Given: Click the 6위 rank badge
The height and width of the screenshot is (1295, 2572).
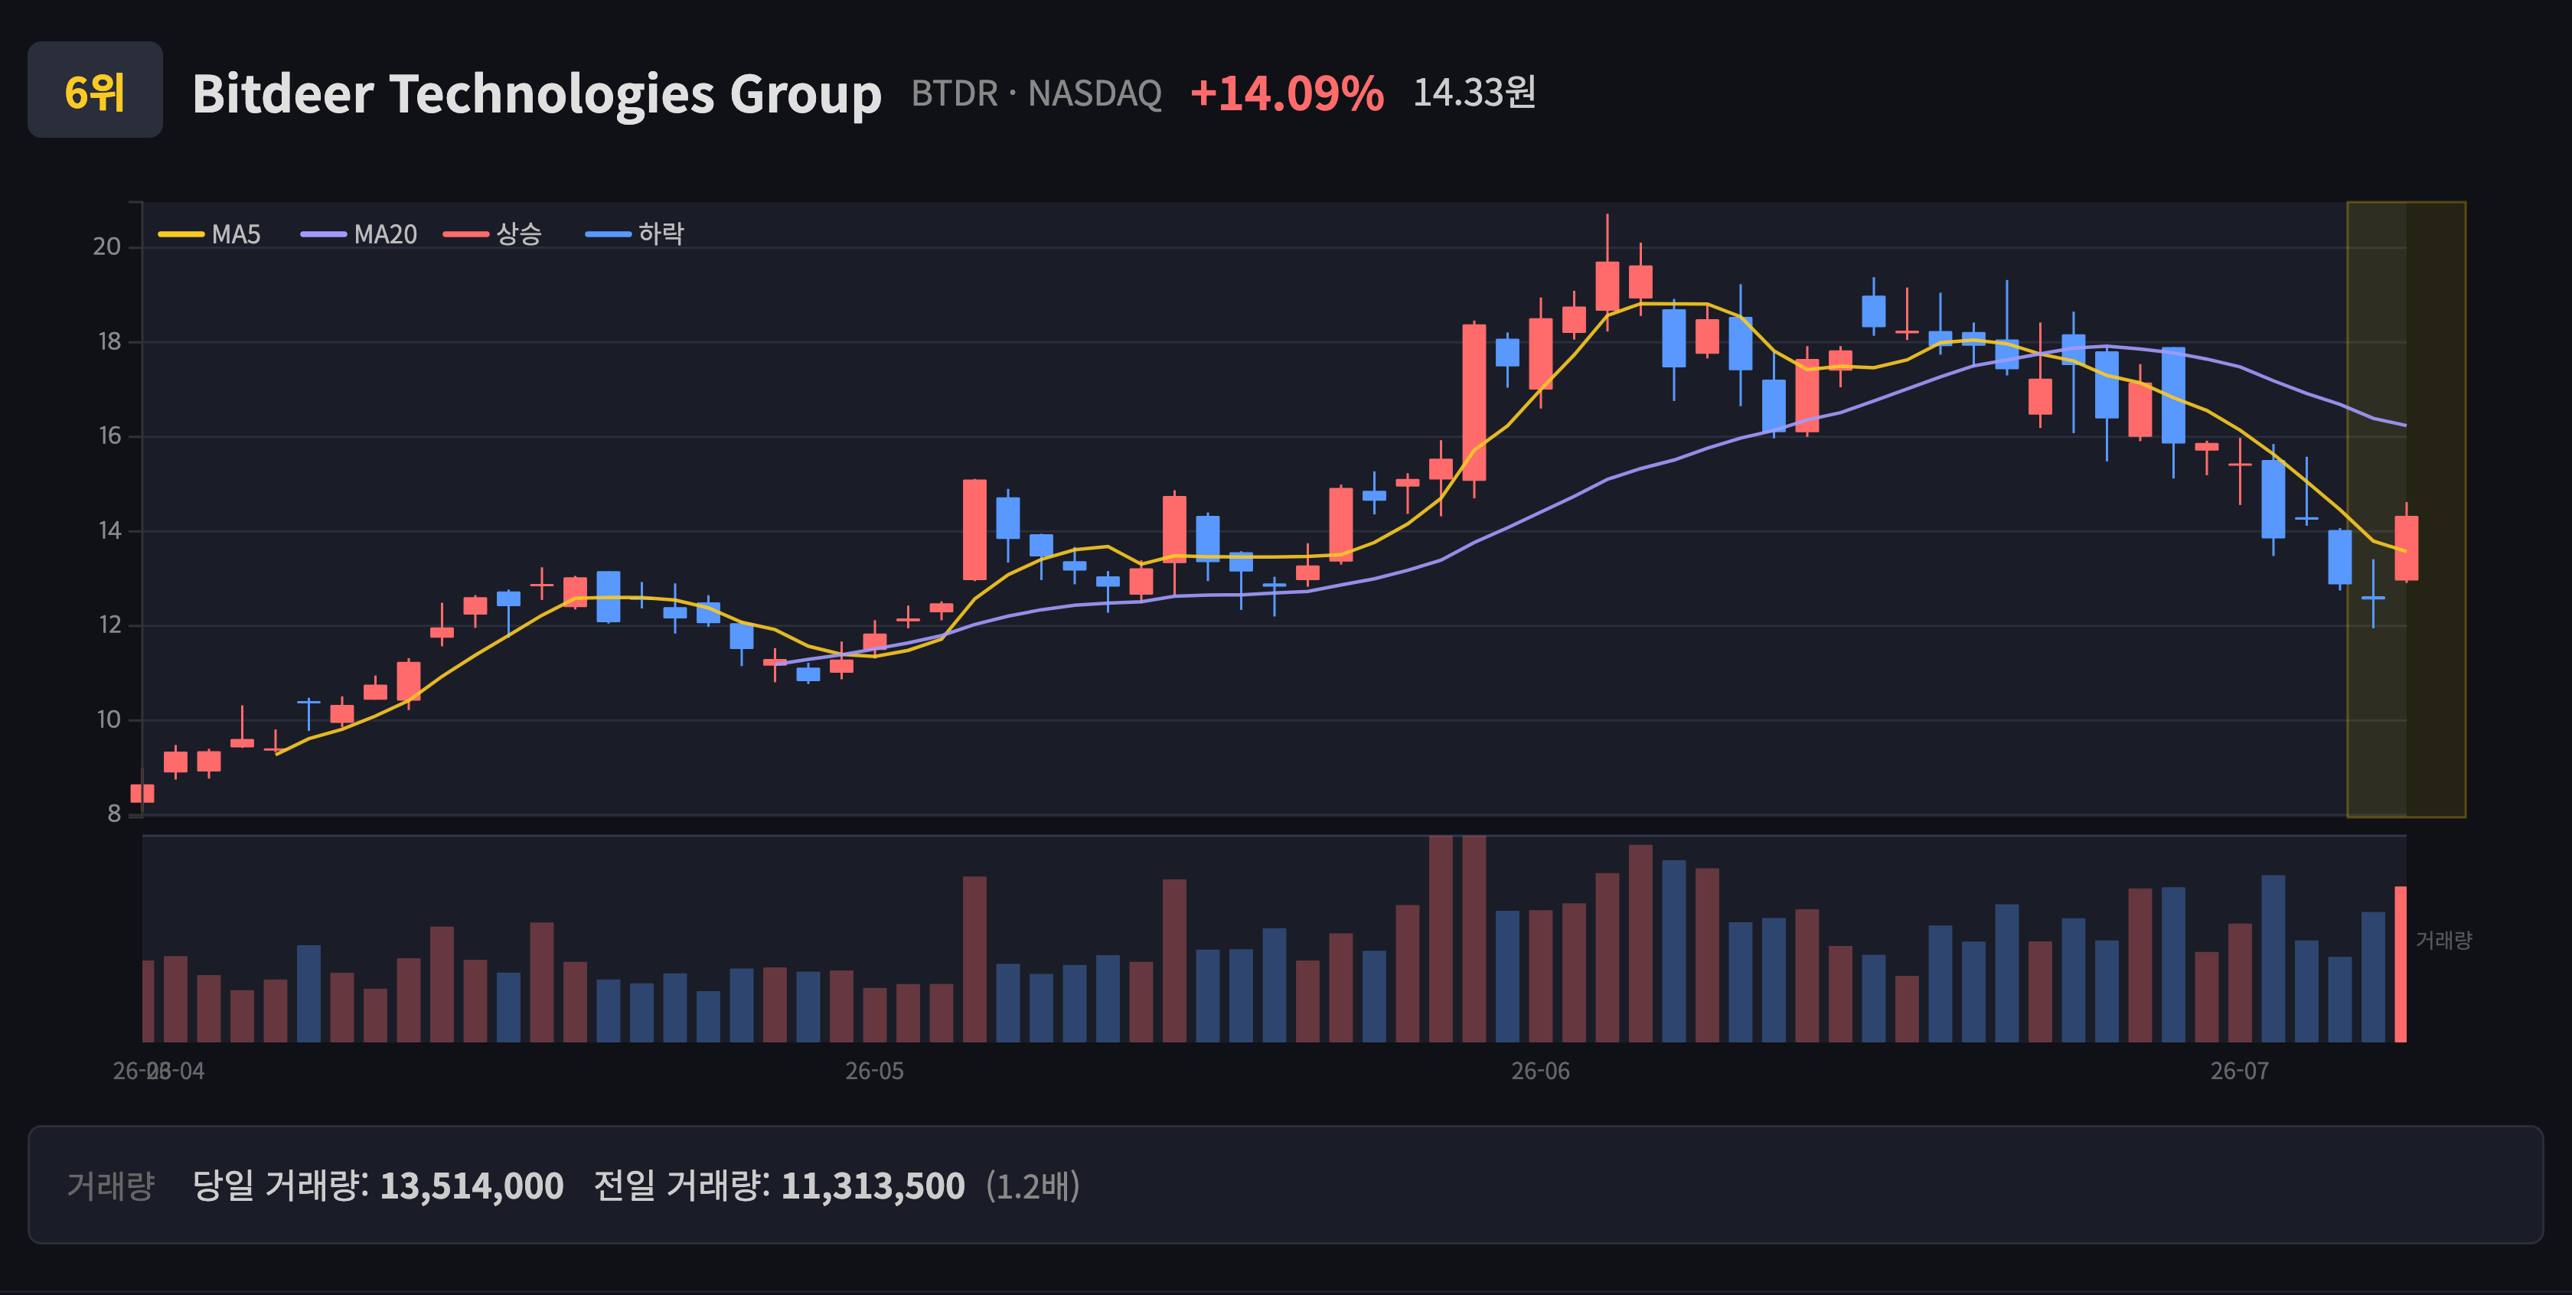Looking at the screenshot, I should coord(95,90).
